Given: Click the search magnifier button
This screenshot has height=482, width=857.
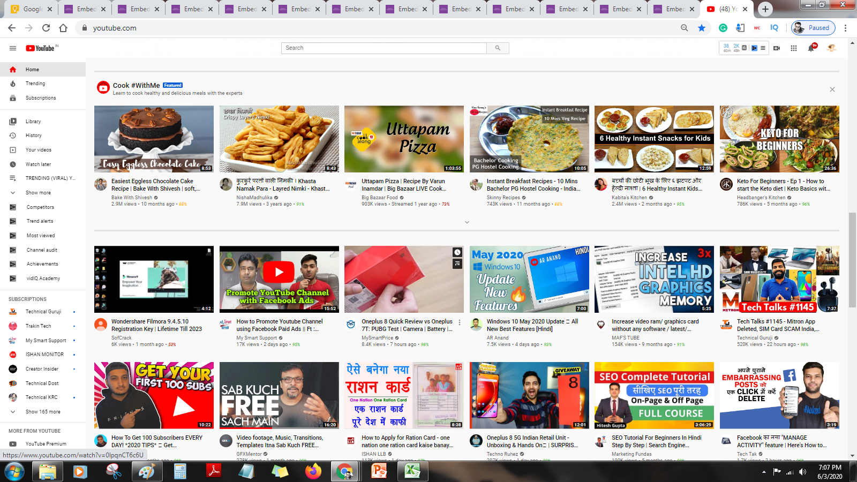Looking at the screenshot, I should click(x=498, y=48).
